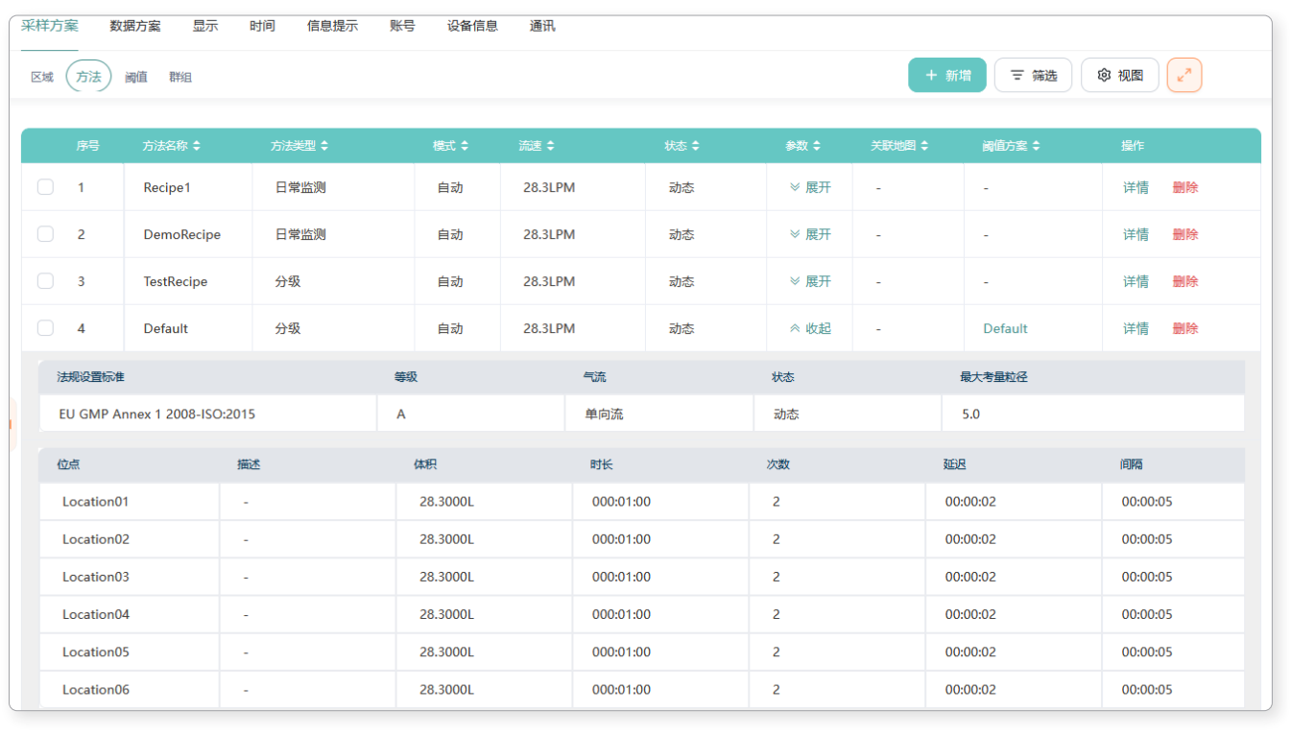Select the 区域 sub-tab
The width and height of the screenshot is (1291, 735).
(42, 77)
